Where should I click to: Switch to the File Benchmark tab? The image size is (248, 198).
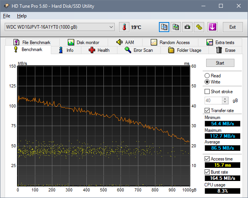coord(33,42)
